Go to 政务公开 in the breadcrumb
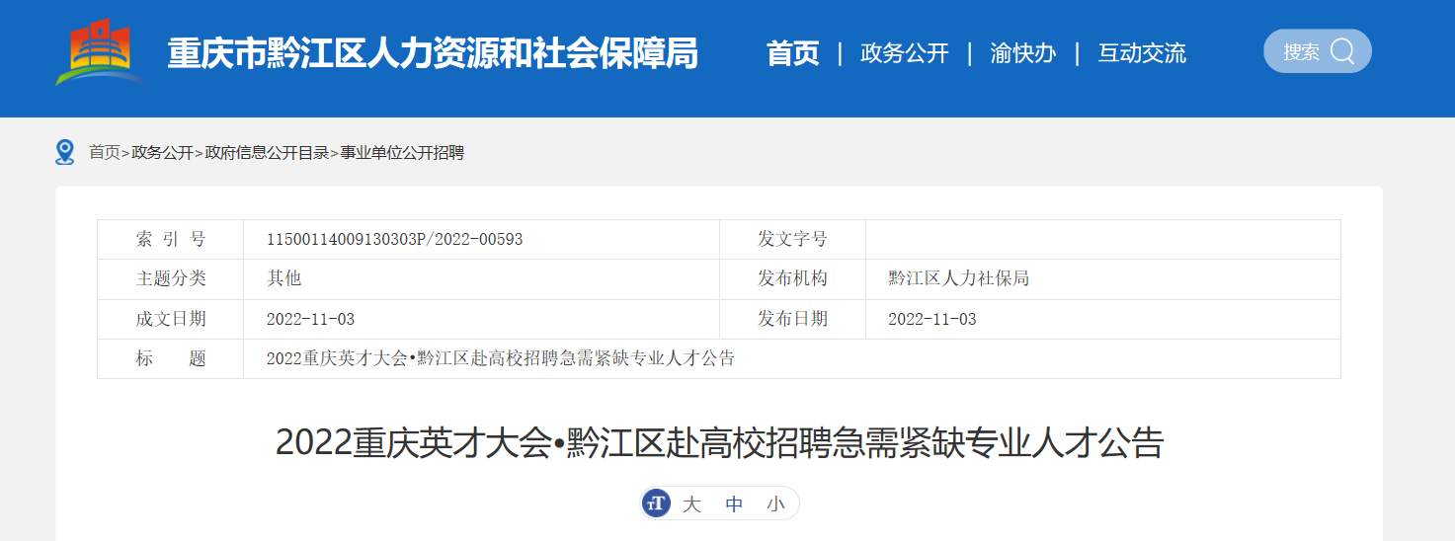Image resolution: width=1455 pixels, height=541 pixels. [162, 153]
